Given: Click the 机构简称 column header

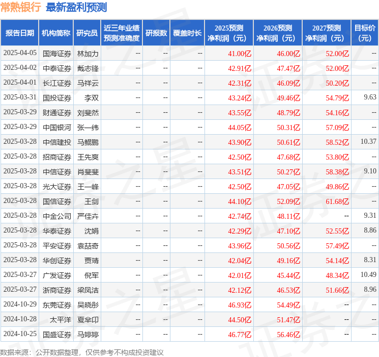Looking at the screenshot, I should coord(56,33).
